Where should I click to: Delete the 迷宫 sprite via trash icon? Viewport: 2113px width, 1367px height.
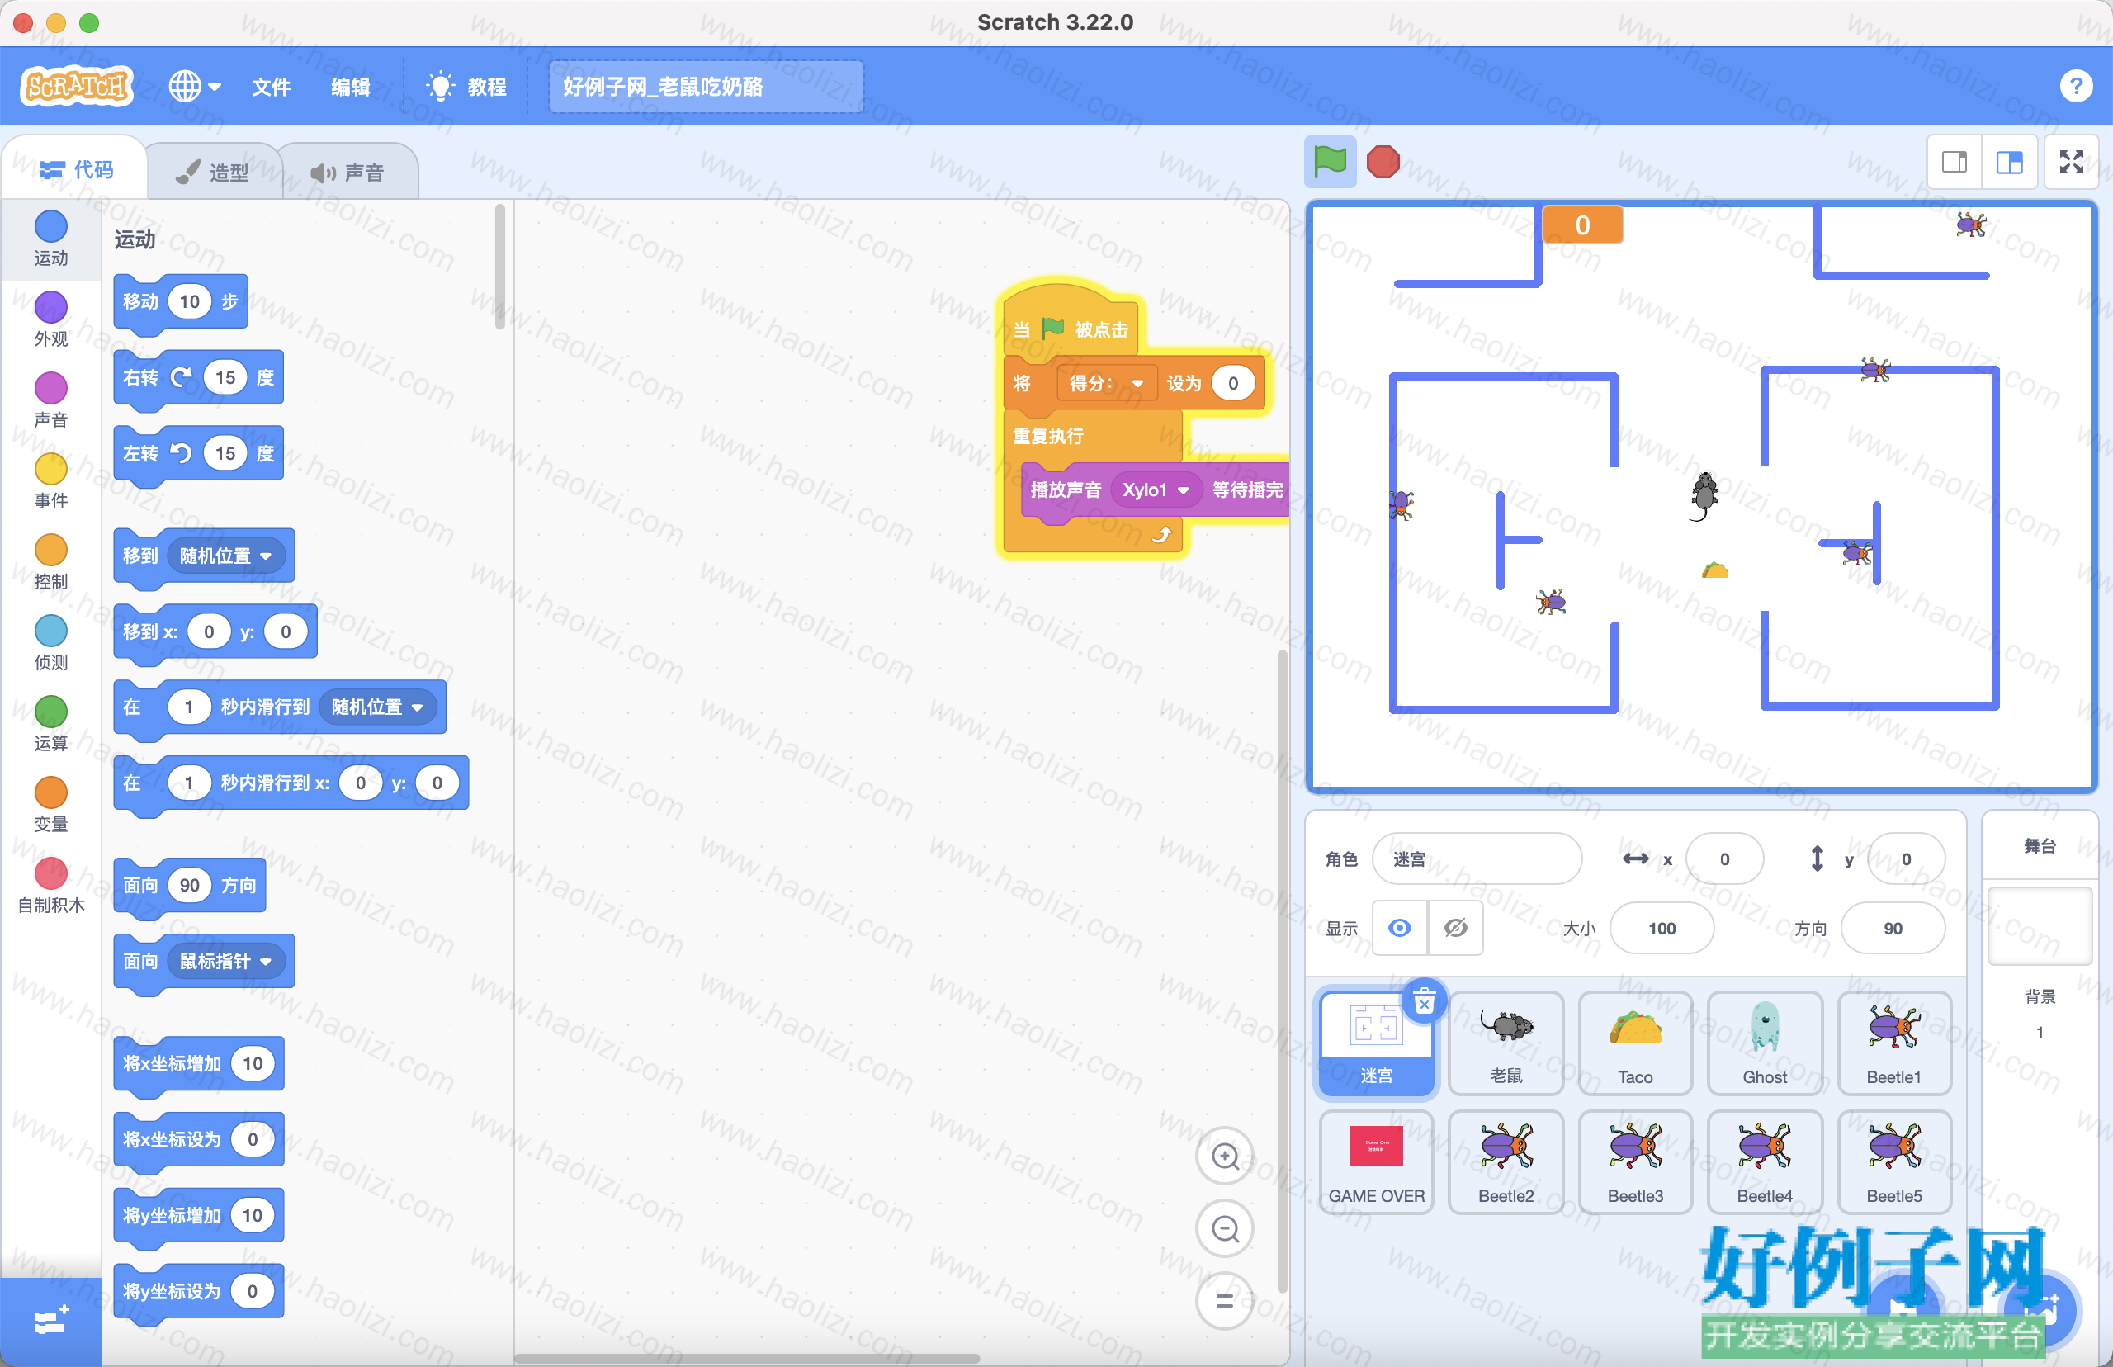coord(1424,1001)
